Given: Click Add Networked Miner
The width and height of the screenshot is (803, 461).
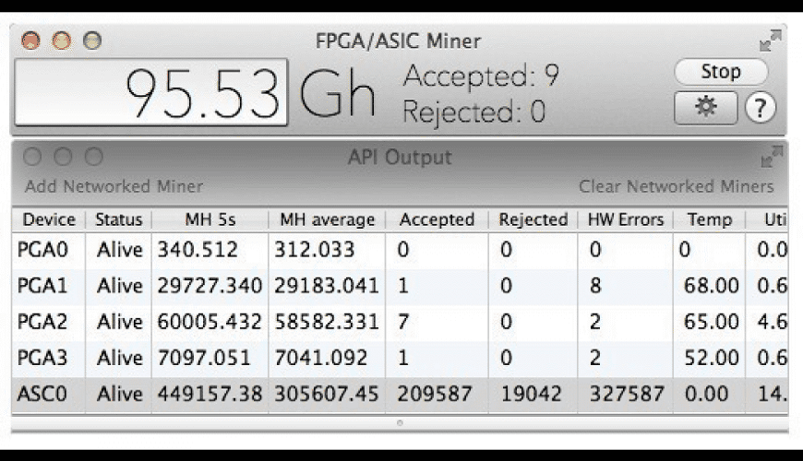Looking at the screenshot, I should 114,186.
